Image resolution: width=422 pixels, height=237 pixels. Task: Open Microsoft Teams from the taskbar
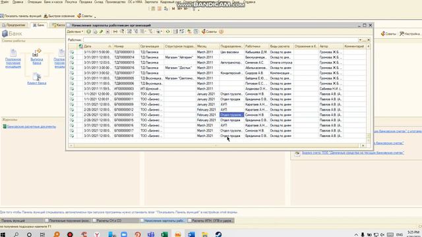(151, 234)
